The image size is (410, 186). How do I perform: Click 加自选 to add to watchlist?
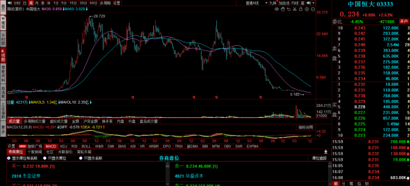coord(284,3)
